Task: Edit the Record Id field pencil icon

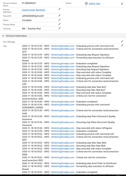Action: coord(59,16)
